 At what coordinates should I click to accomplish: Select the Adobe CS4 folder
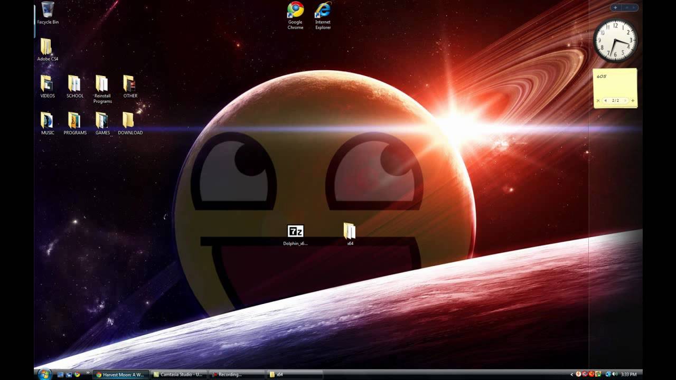point(47,47)
